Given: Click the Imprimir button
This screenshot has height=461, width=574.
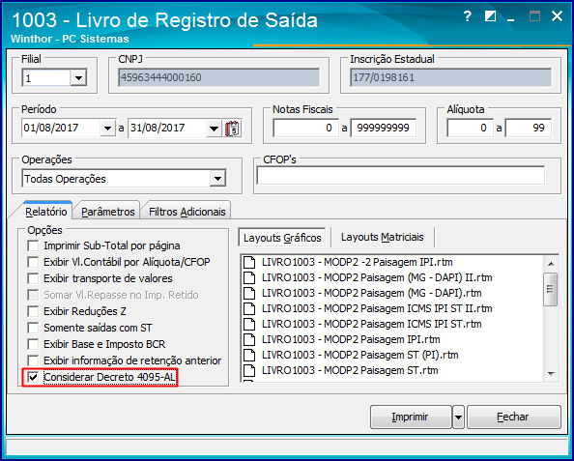Looking at the screenshot, I should tap(411, 417).
